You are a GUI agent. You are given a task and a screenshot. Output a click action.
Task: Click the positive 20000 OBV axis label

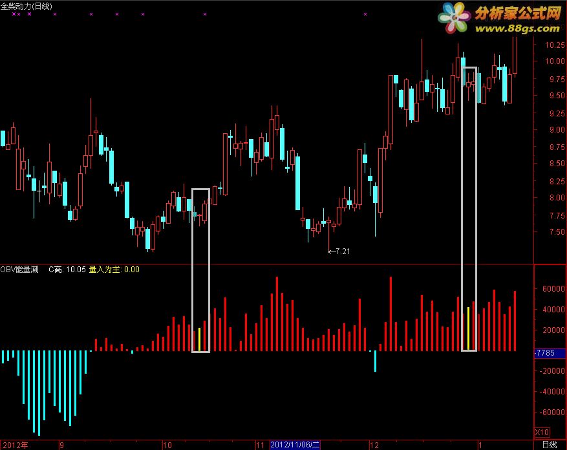[553, 330]
